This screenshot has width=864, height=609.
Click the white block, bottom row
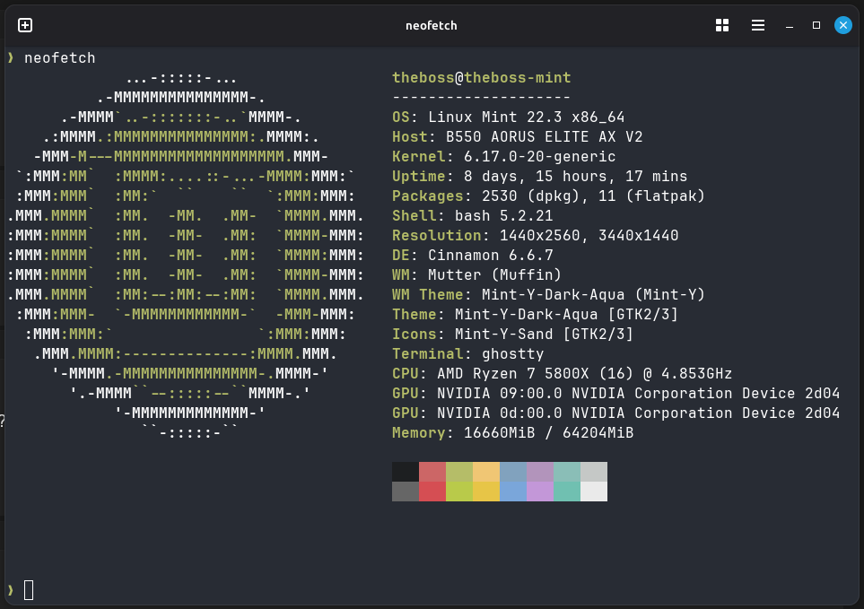click(594, 492)
